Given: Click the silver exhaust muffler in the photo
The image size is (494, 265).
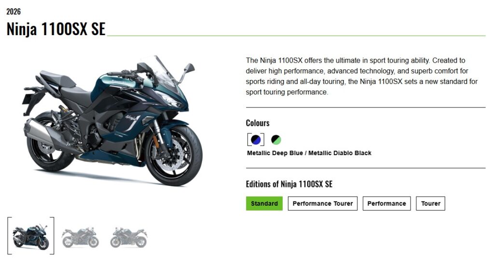Looking at the screenshot, I should [x=39, y=132].
